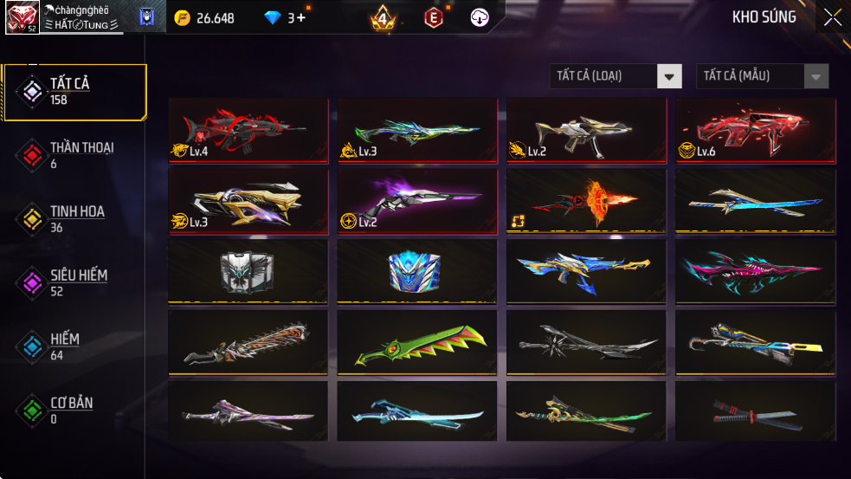The width and height of the screenshot is (851, 479).
Task: Expand the Tất Cả (Loại) dropdown arrow
Action: click(669, 76)
